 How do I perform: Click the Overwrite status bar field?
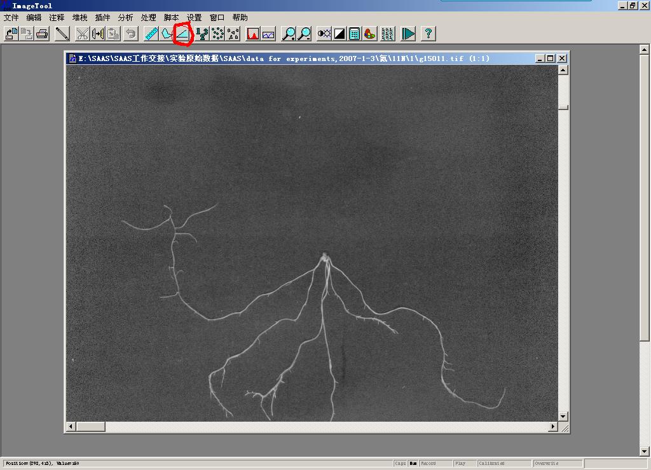(x=558, y=464)
